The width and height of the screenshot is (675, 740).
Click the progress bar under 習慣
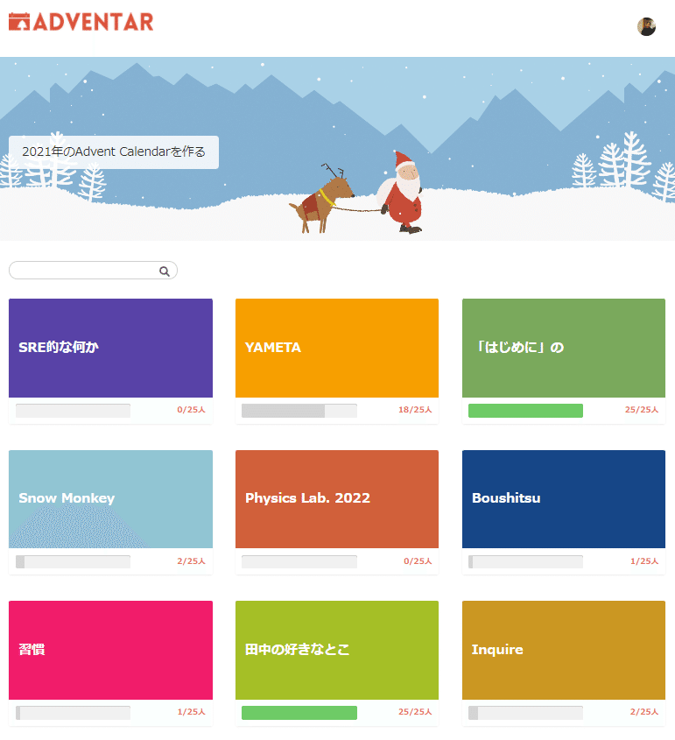[74, 713]
